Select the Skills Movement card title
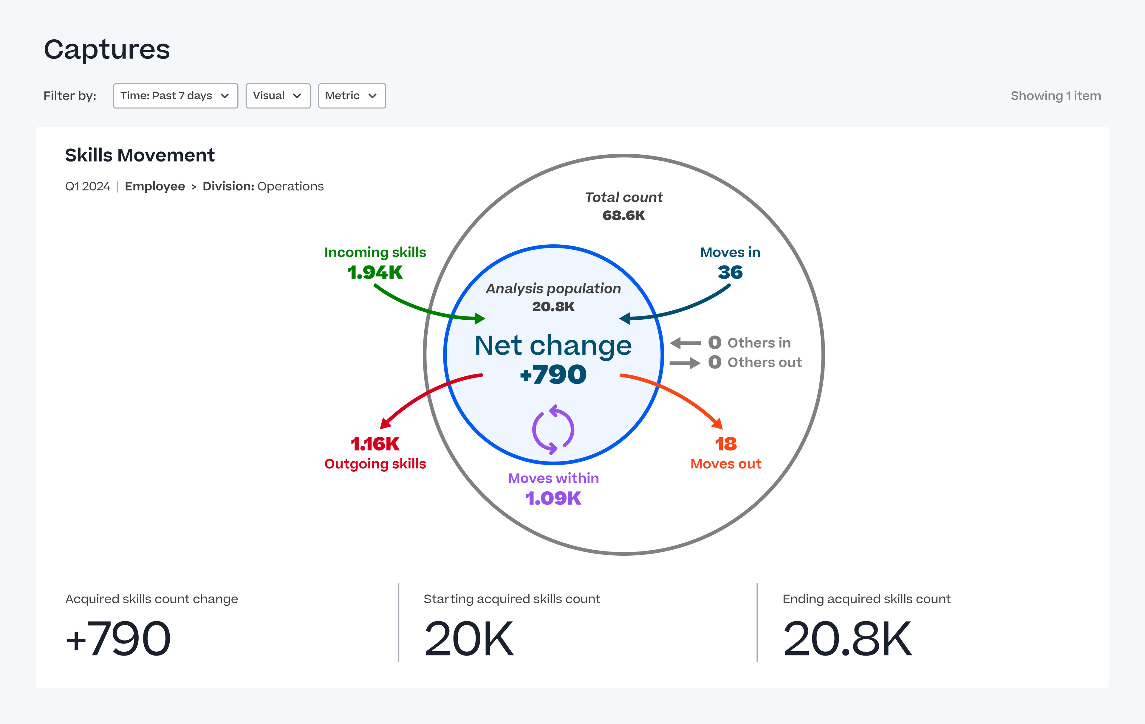The height and width of the screenshot is (724, 1145). 140,155
